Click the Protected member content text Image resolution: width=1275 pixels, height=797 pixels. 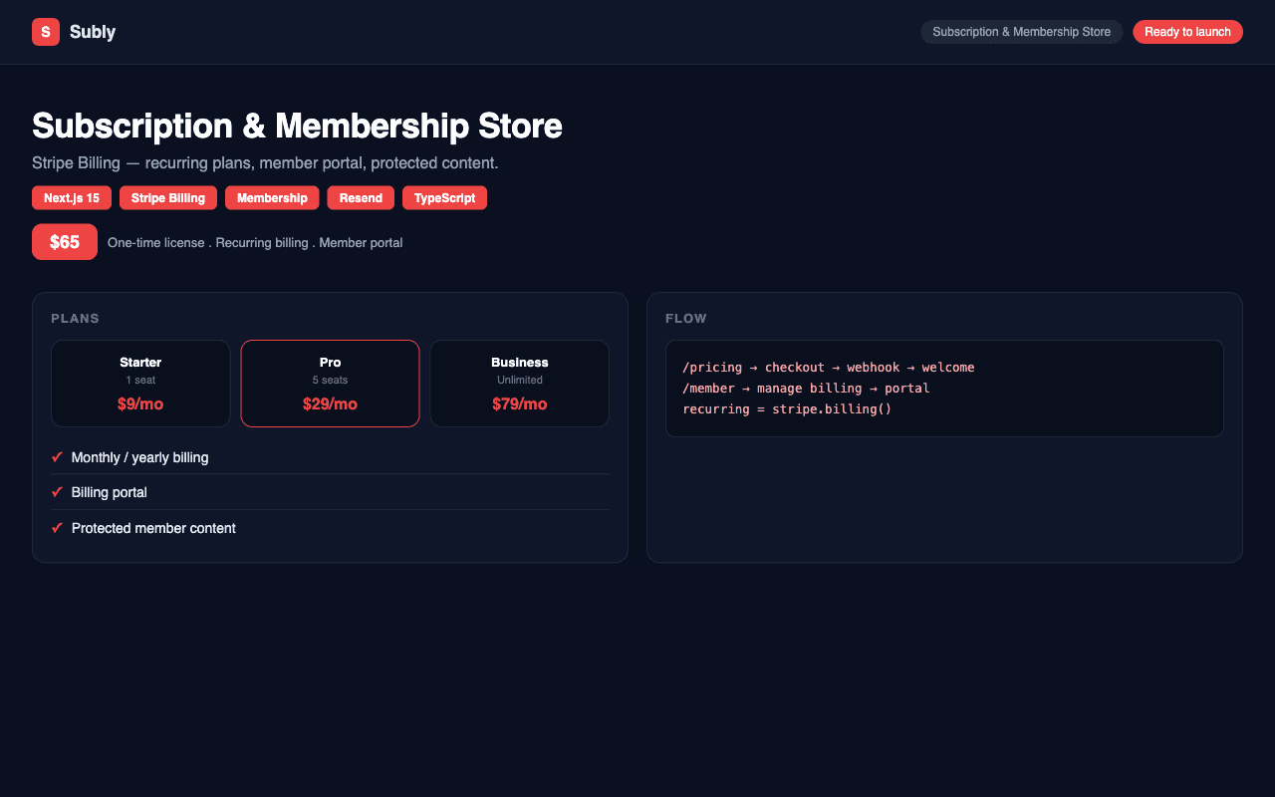(153, 528)
